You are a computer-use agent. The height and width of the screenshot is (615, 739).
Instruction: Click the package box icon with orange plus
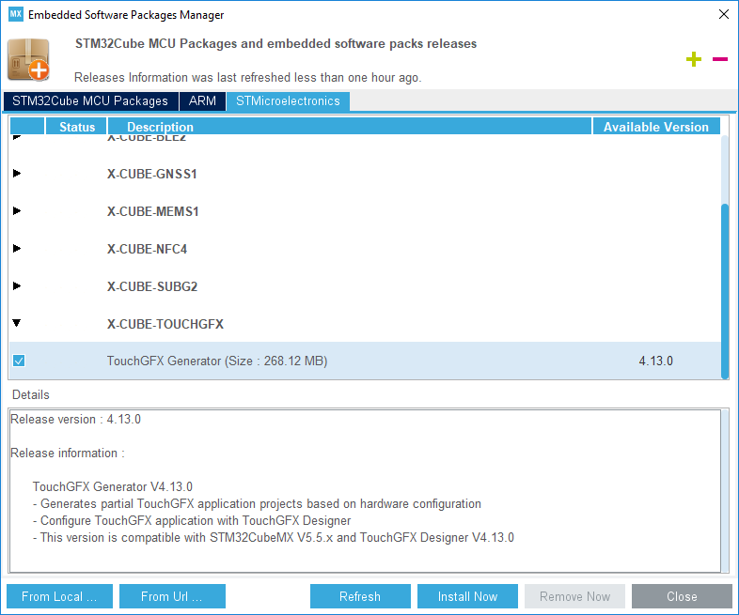tap(29, 60)
